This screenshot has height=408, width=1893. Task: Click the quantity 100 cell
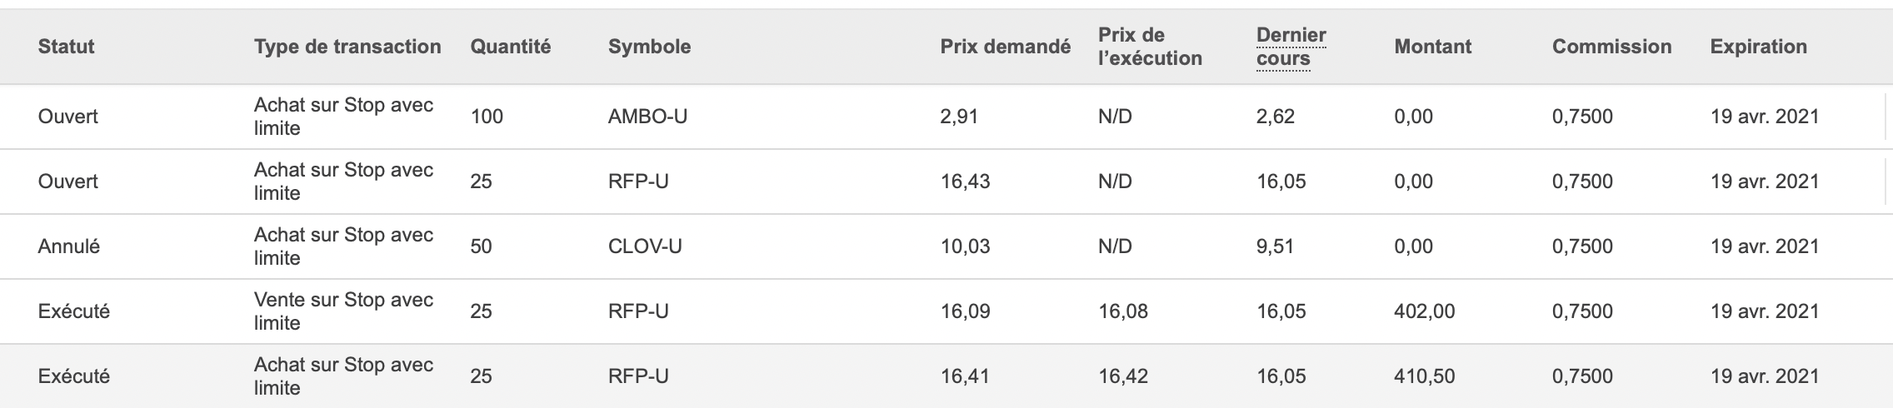(487, 117)
